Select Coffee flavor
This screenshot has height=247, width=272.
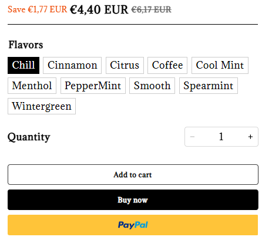point(167,65)
